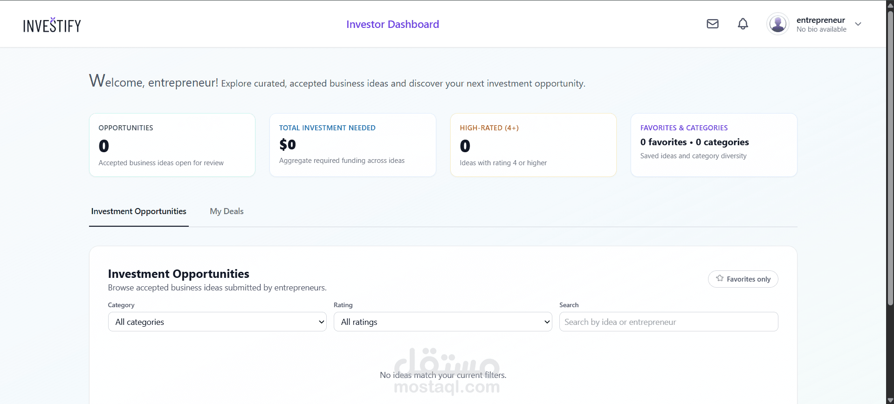Click the entrepreneur username label
The image size is (894, 404).
click(820, 20)
